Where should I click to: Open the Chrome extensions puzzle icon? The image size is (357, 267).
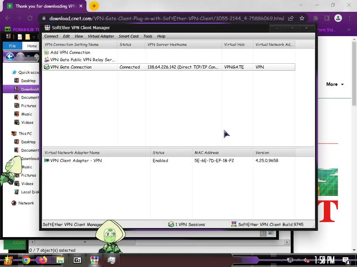click(316, 18)
